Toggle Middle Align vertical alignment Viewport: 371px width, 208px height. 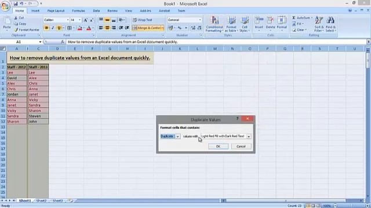[x=107, y=20]
